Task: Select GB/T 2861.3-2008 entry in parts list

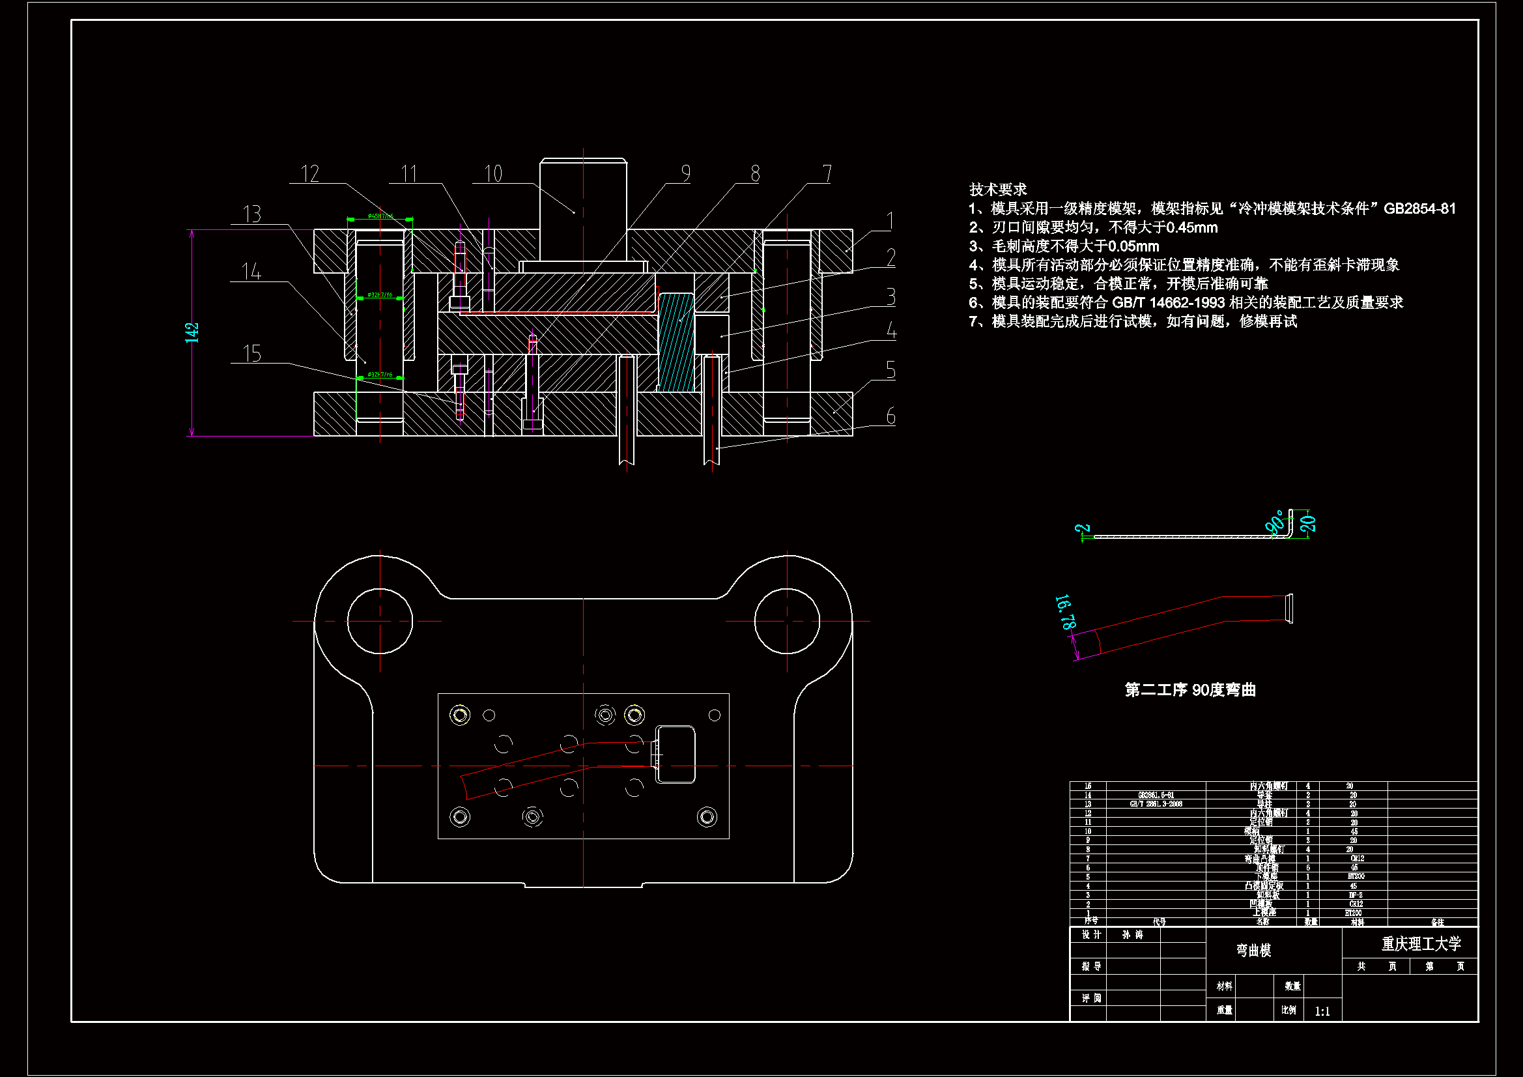Action: [1156, 803]
